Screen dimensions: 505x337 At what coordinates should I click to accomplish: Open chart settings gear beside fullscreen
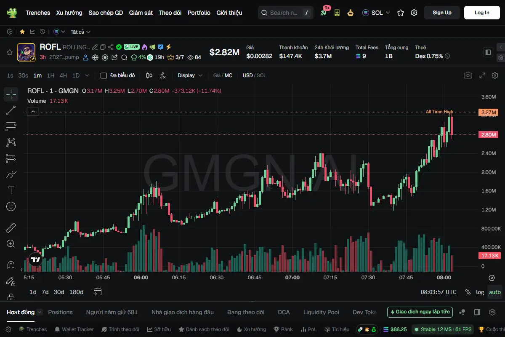(495, 75)
